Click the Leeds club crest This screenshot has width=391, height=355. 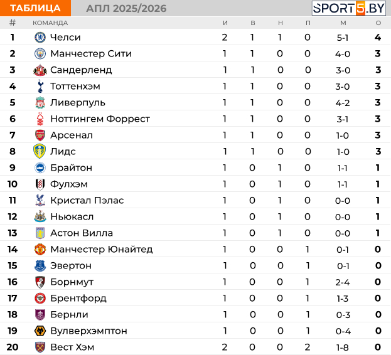[x=40, y=151]
